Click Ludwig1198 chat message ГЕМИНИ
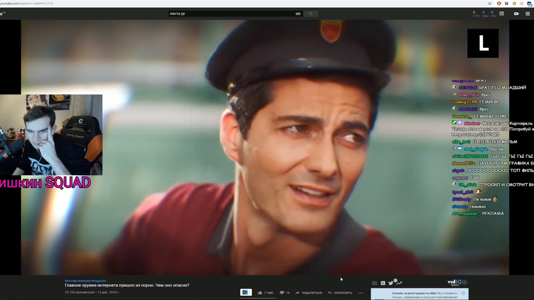 pyautogui.click(x=489, y=102)
